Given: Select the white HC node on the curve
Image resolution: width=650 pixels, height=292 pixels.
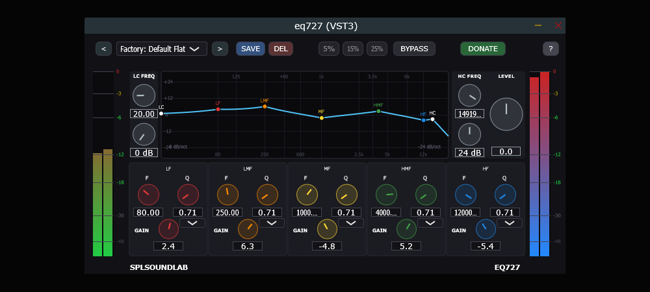Looking at the screenshot, I should point(432,119).
